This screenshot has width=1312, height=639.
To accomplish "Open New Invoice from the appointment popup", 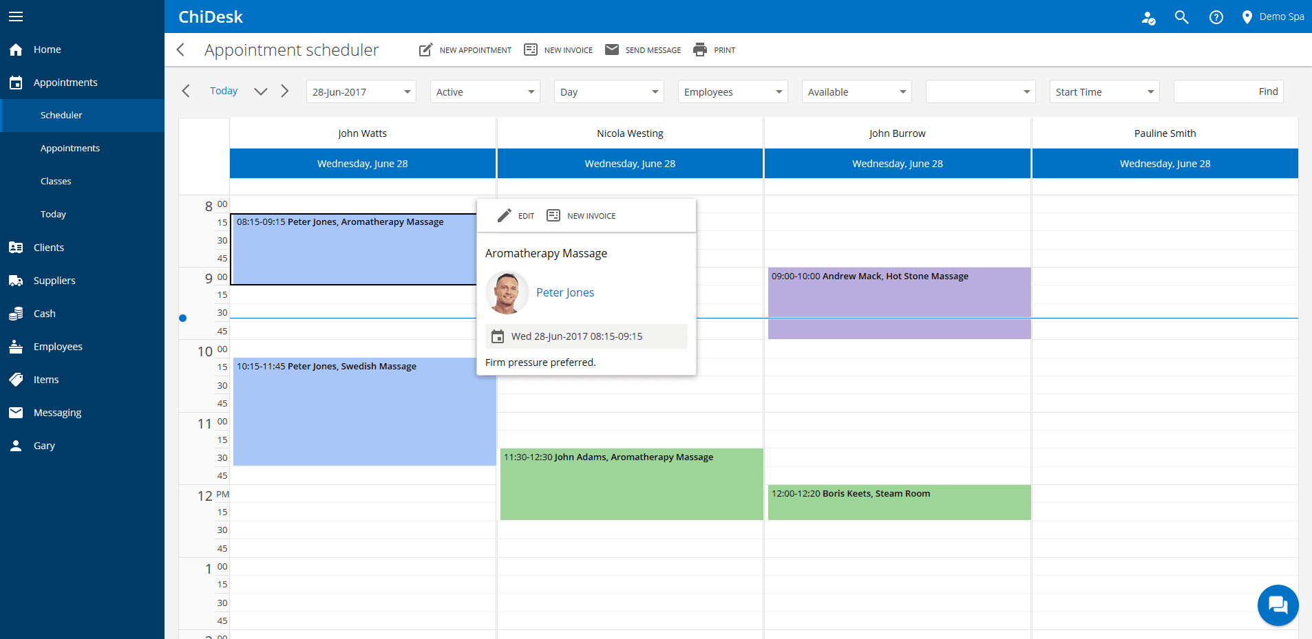I will [553, 215].
